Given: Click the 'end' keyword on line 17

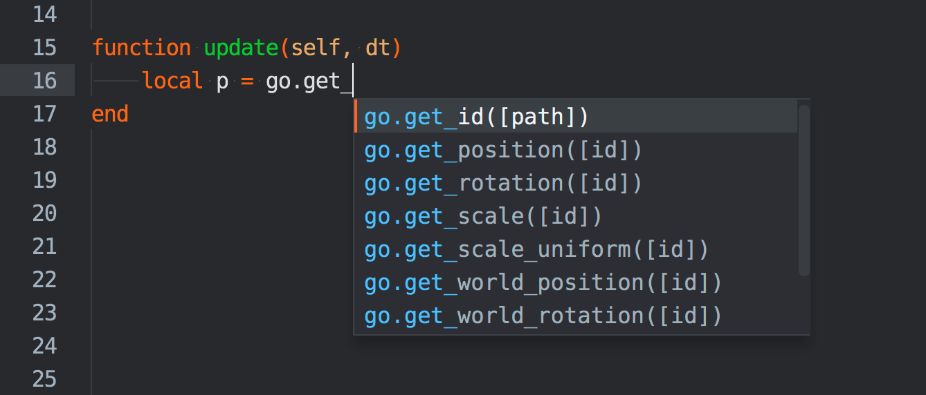Looking at the screenshot, I should pyautogui.click(x=110, y=114).
